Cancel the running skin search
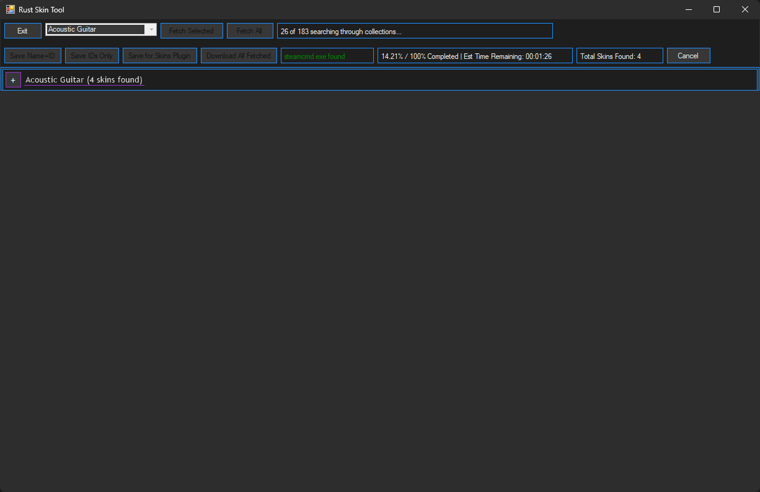 coord(688,56)
